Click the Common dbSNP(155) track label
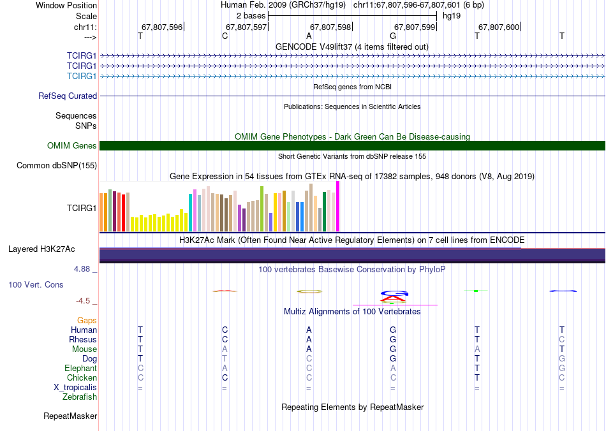 click(57, 165)
